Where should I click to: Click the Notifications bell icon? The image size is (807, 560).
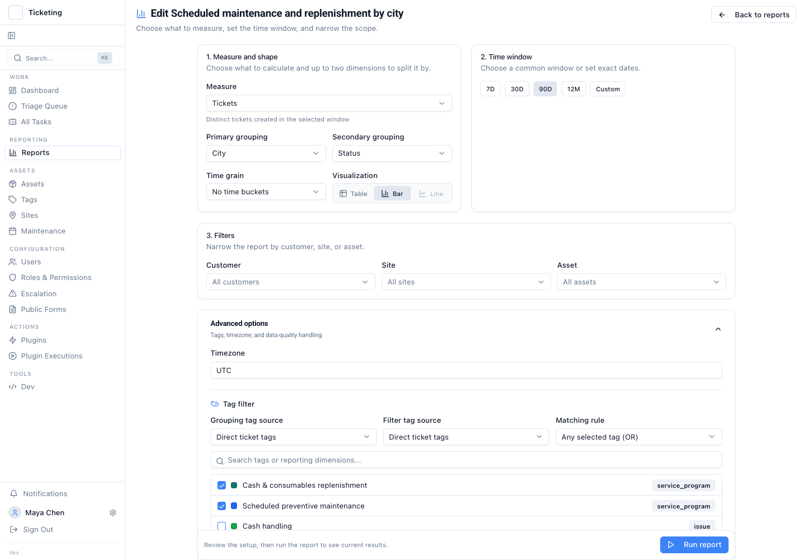pos(14,494)
